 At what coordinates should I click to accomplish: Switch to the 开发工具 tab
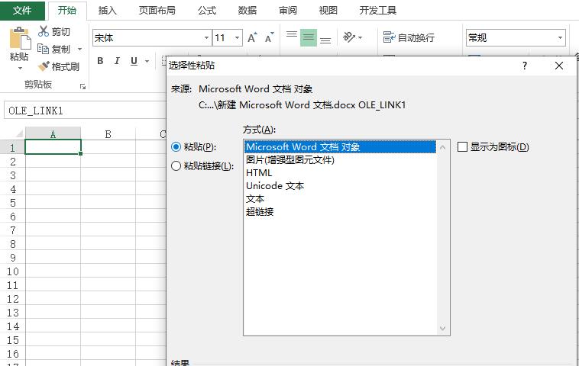click(378, 11)
